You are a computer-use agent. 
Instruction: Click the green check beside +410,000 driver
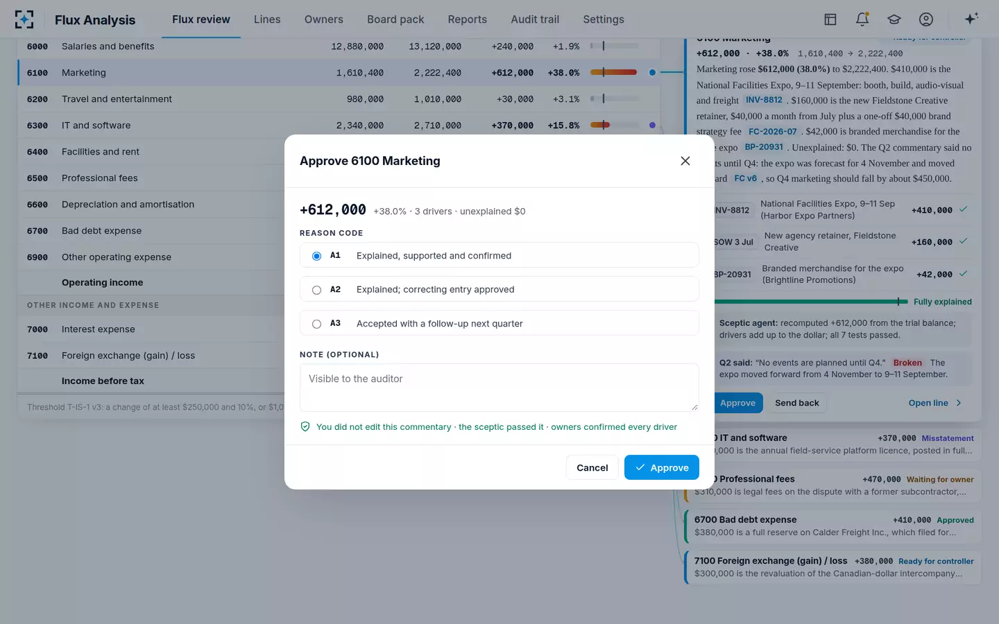point(963,209)
